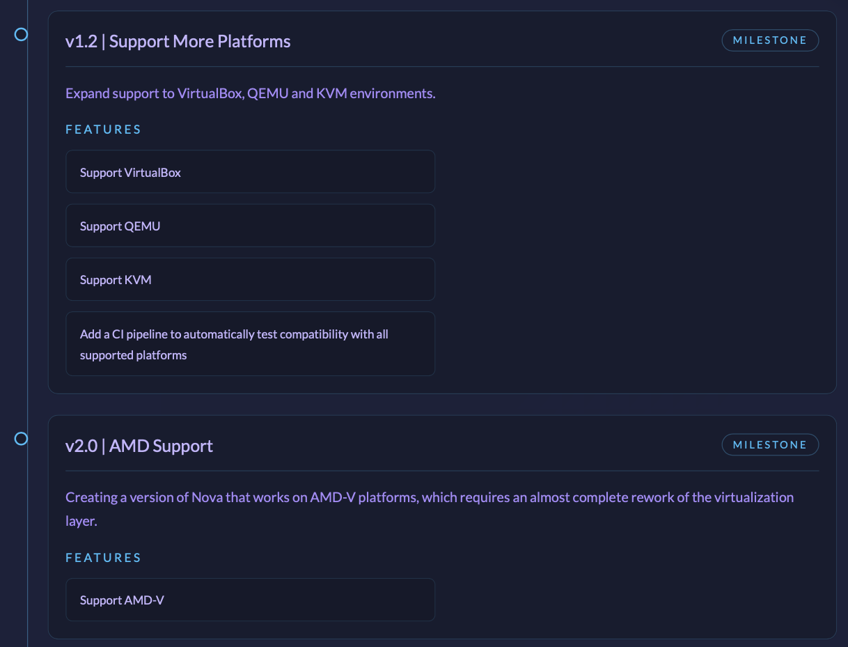Click the divider line below the v1.2 title
The width and height of the screenshot is (848, 647).
[x=441, y=67]
